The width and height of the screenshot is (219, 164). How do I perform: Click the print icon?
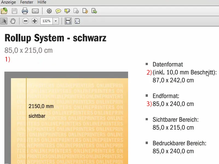click(25, 11)
